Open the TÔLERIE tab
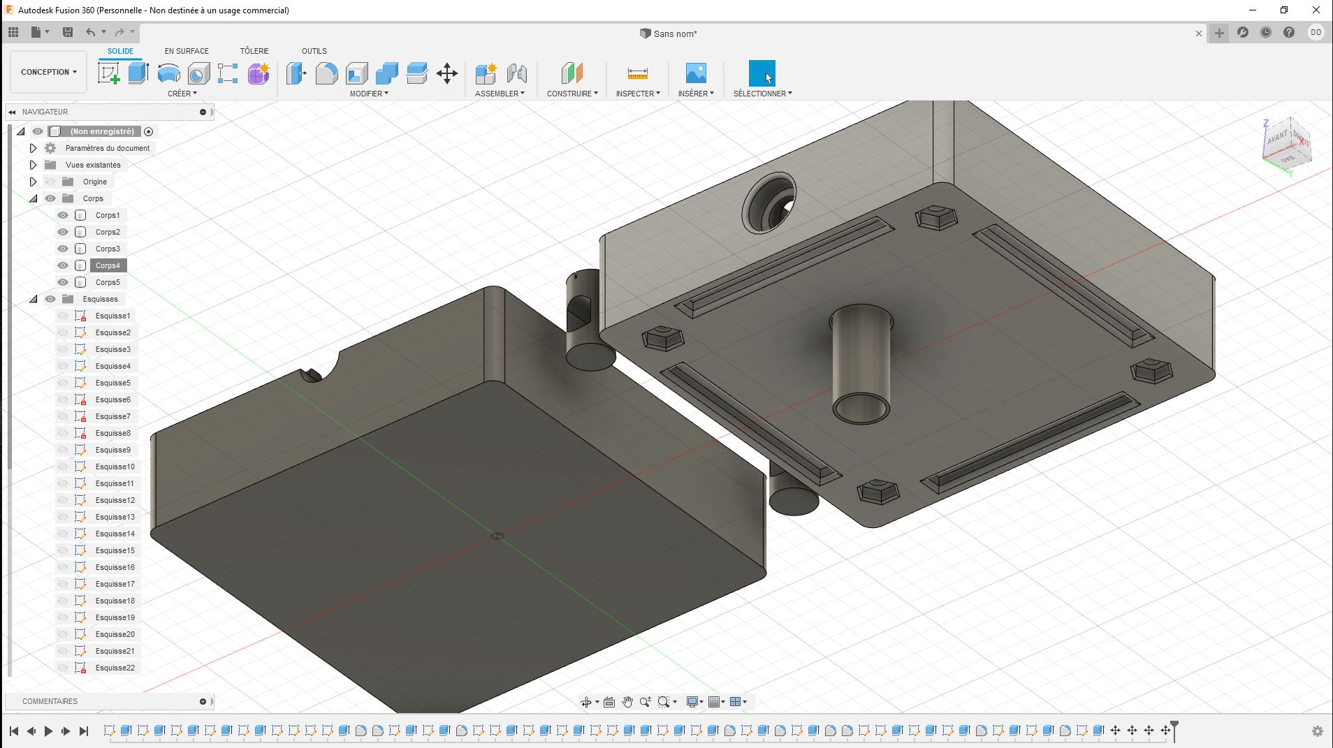 pos(254,51)
